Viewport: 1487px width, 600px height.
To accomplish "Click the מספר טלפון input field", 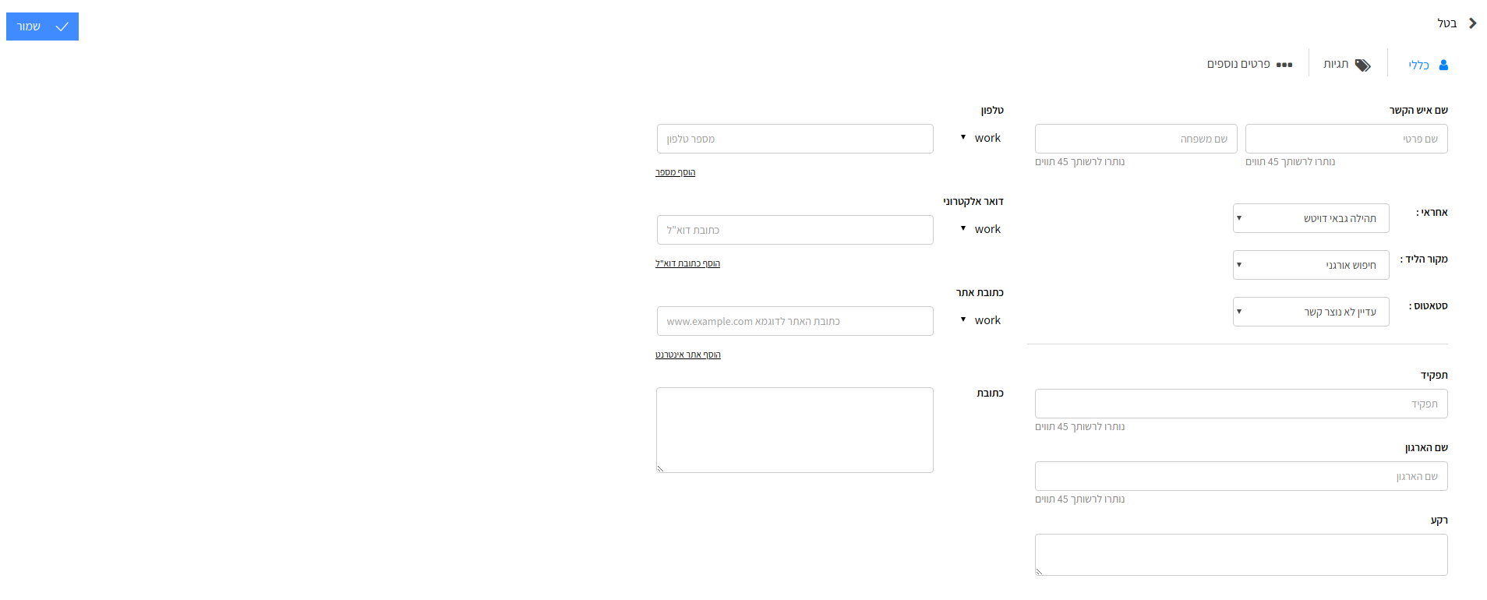I will pyautogui.click(x=795, y=139).
